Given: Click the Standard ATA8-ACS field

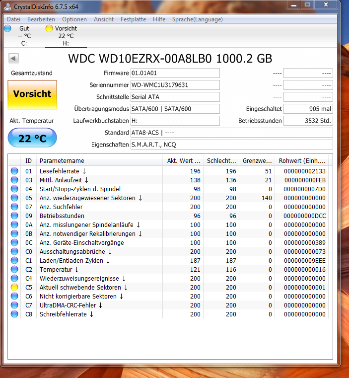Looking at the screenshot, I should [x=232, y=133].
